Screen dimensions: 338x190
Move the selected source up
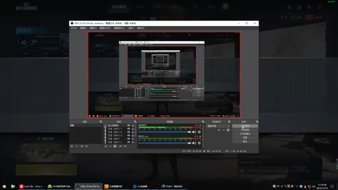click(120, 146)
